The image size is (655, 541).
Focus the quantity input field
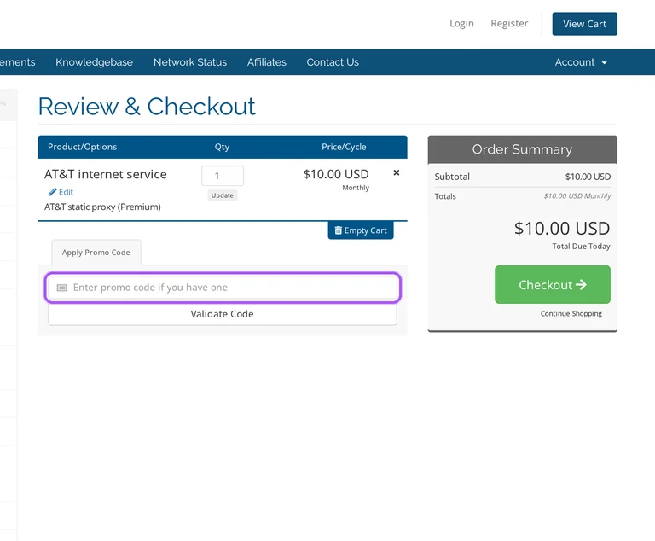tap(223, 176)
